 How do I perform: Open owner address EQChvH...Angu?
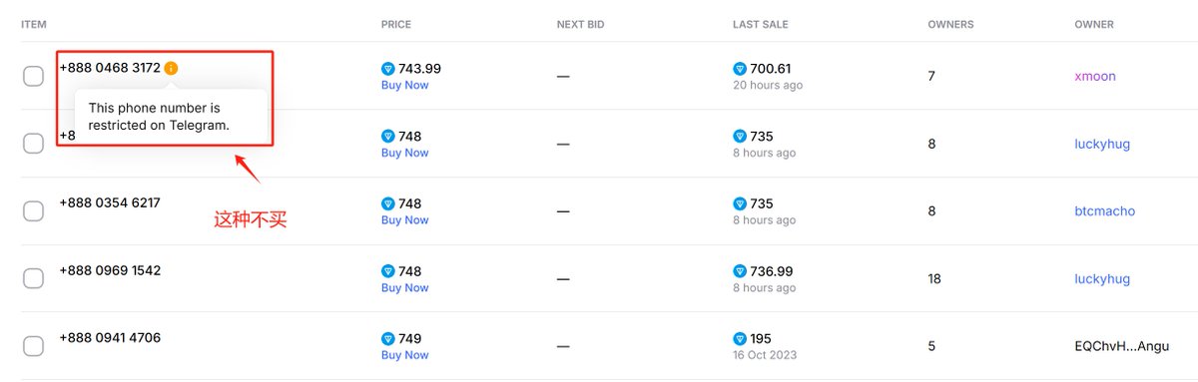1119,346
